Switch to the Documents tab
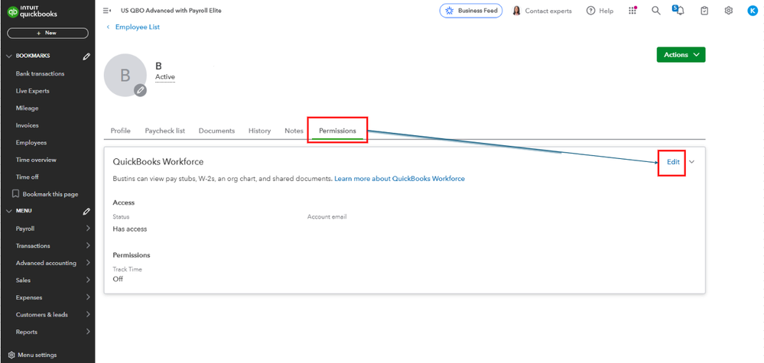Screen dimensions: 764x363 click(217, 131)
